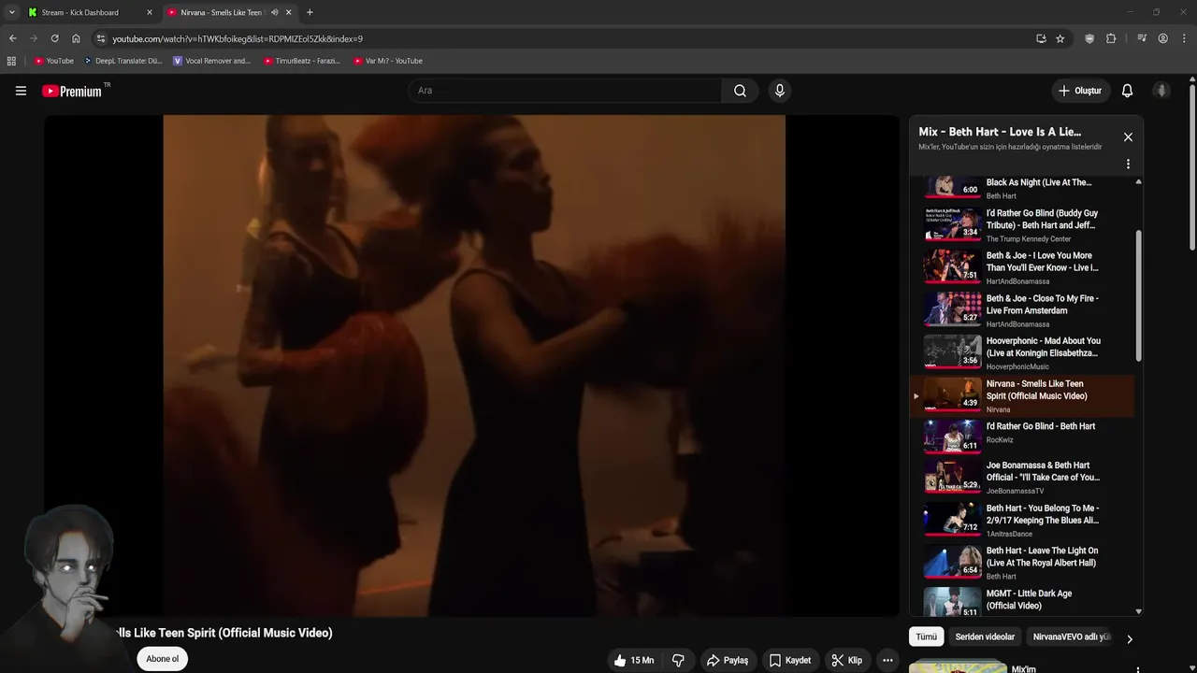The image size is (1197, 673).
Task: Reload the page in browser toolbar
Action: coord(54,38)
